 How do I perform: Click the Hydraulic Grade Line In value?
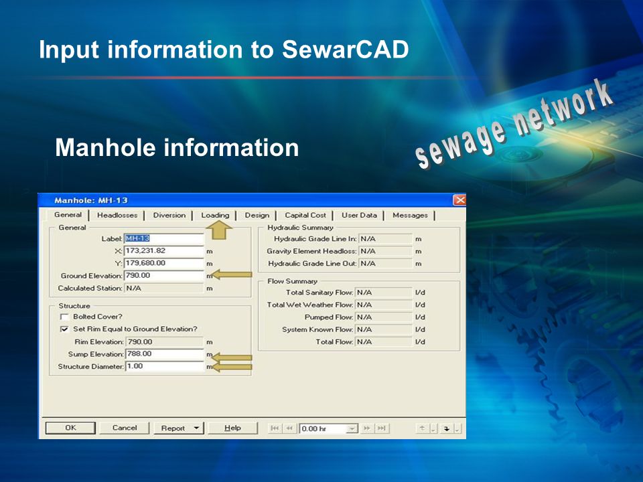pyautogui.click(x=384, y=238)
